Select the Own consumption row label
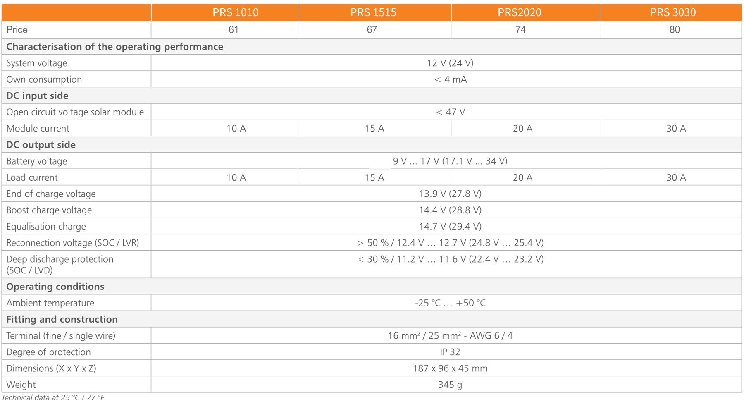 [x=44, y=79]
